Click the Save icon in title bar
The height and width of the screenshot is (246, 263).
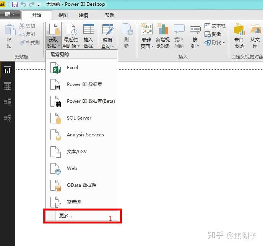[15, 4]
